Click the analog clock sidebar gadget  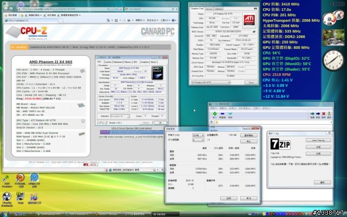pos(333,60)
